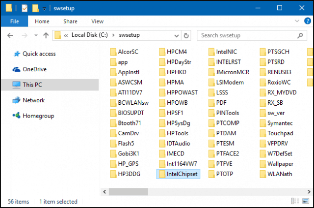This screenshot has width=314, height=208.
Task: Open the Share ribbon tab
Action: pos(70,21)
